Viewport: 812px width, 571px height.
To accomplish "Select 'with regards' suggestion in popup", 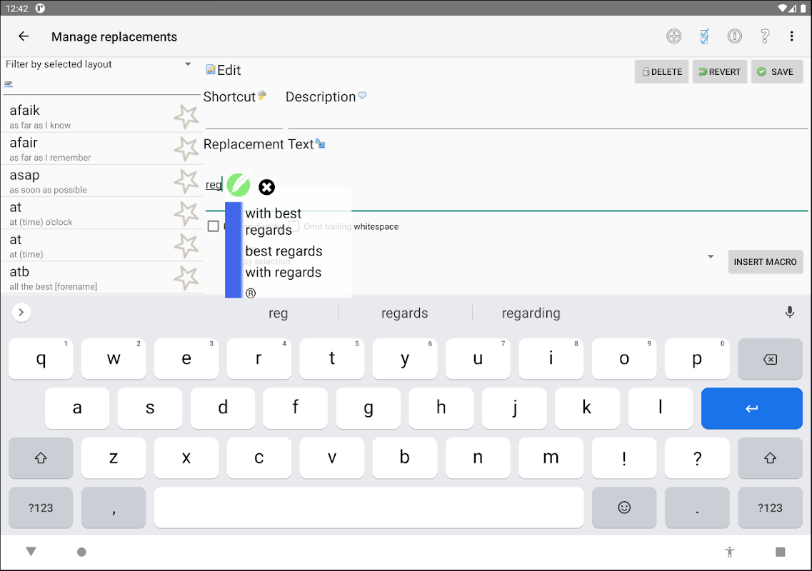I will coord(284,273).
